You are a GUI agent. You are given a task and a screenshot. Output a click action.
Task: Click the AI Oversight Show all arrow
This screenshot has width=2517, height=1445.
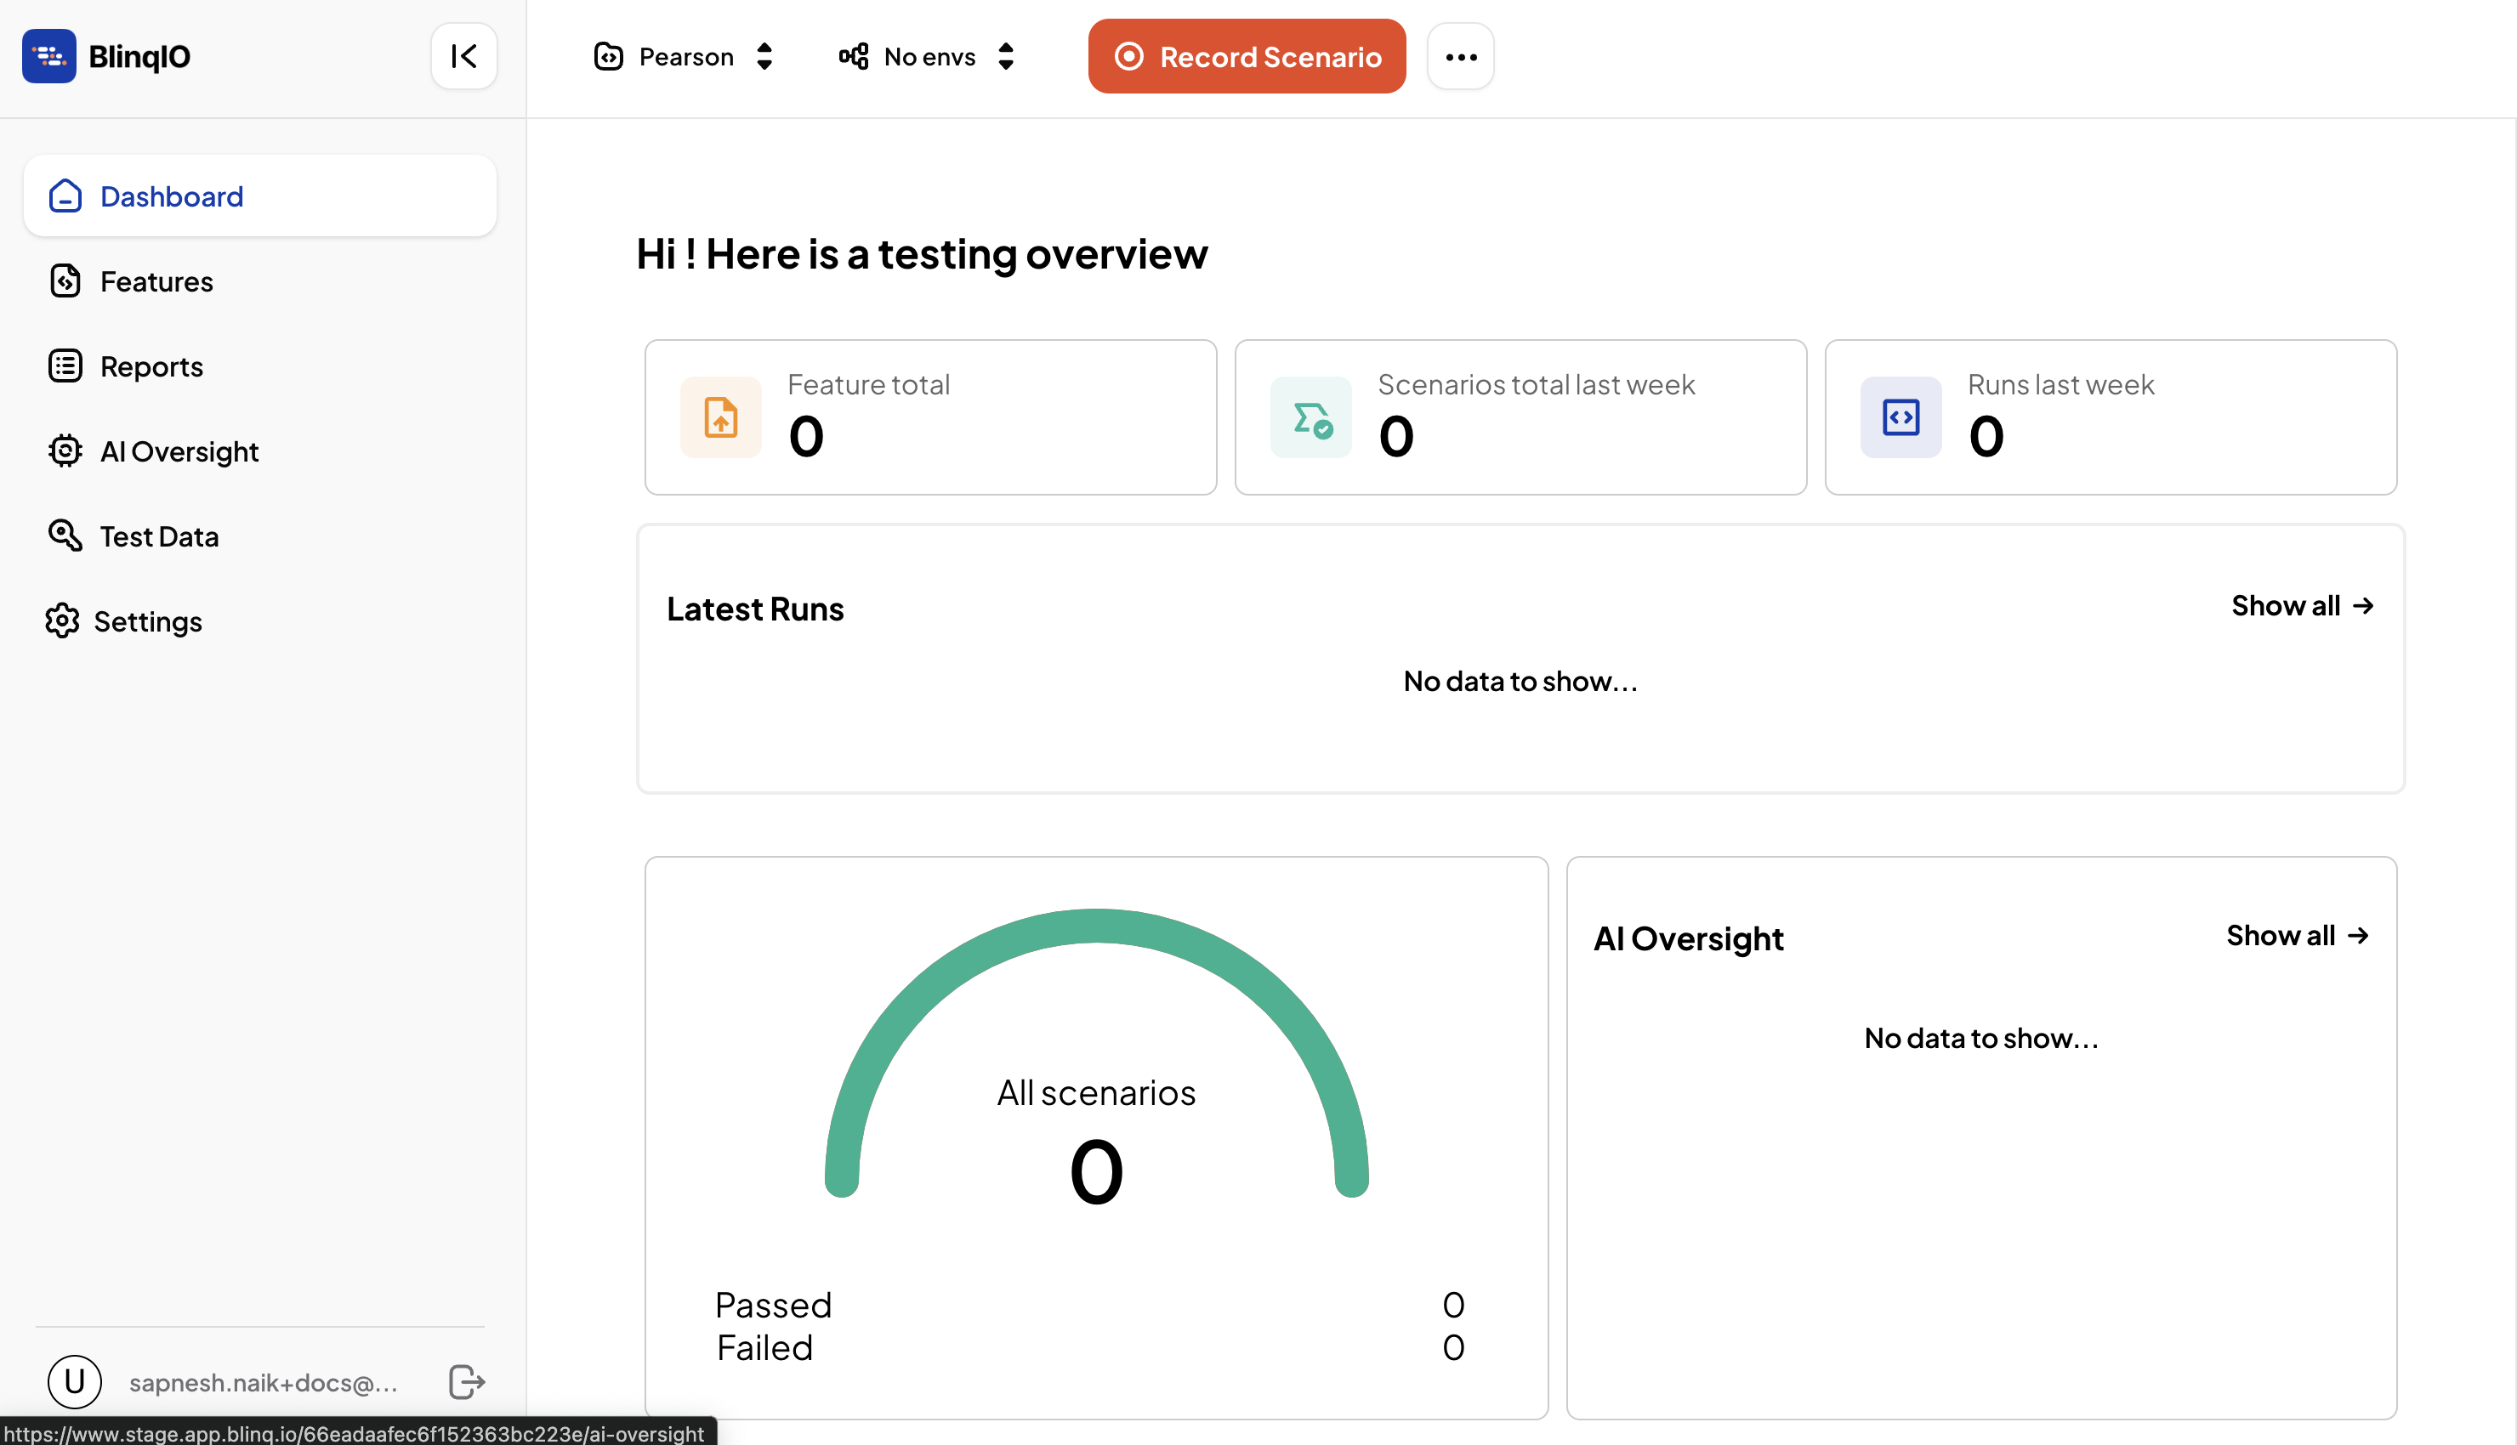click(x=2358, y=936)
